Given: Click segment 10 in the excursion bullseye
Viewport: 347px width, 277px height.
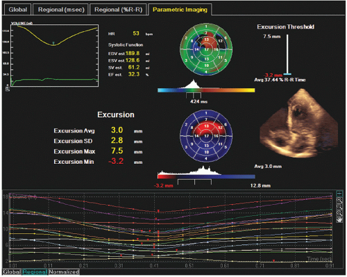Looking at the screenshot, I should point(207,152).
